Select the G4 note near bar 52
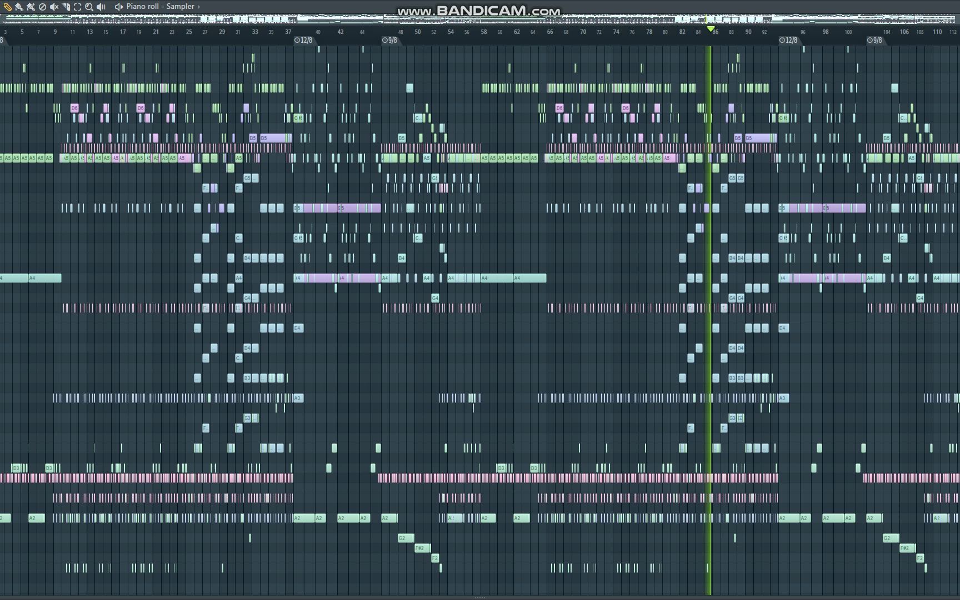The image size is (960, 600). (435, 298)
